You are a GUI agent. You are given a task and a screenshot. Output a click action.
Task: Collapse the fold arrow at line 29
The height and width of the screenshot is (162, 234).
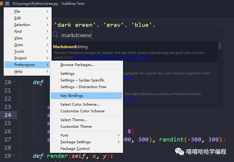click(14, 155)
